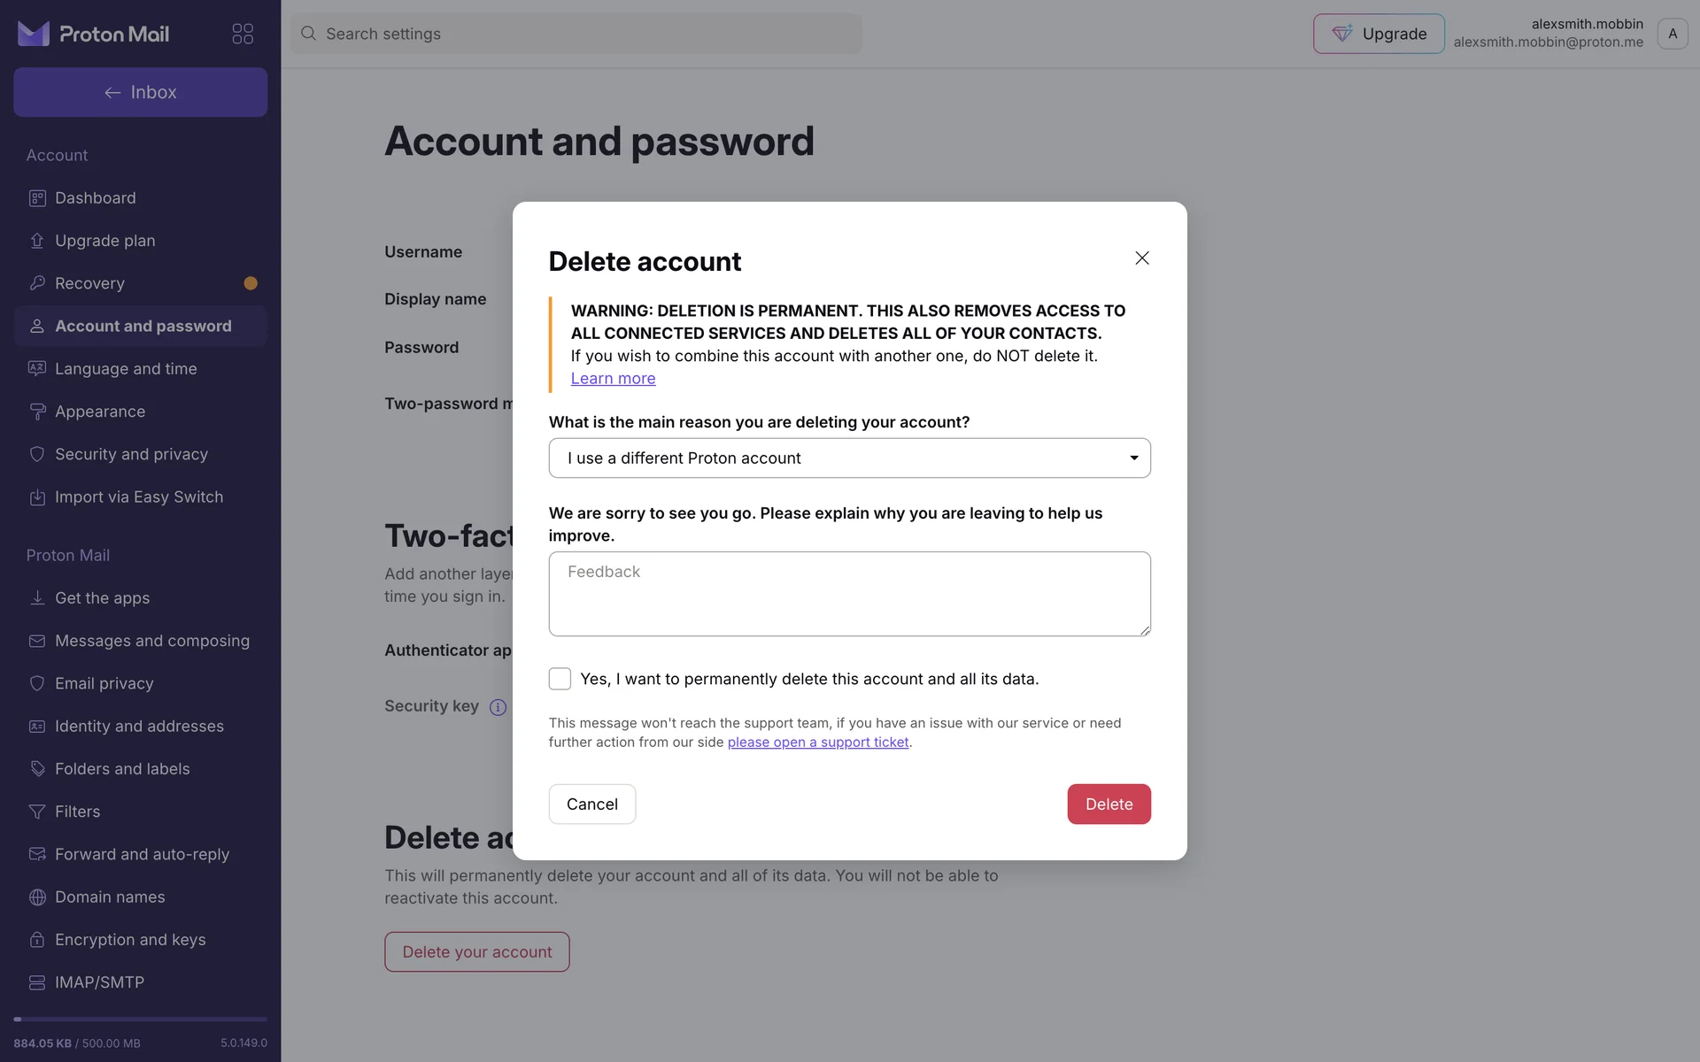Open Security and privacy settings
Screen dimensions: 1700x1062
click(131, 454)
